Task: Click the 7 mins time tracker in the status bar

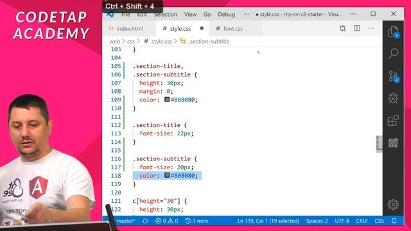Action: coord(197,221)
